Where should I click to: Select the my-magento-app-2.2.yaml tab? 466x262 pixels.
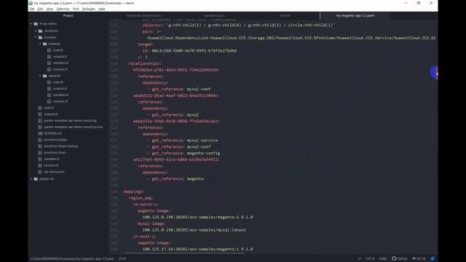tap(355, 15)
